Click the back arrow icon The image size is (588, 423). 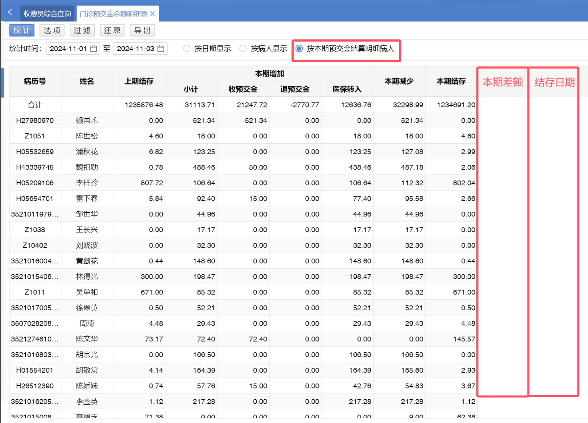tap(10, 12)
